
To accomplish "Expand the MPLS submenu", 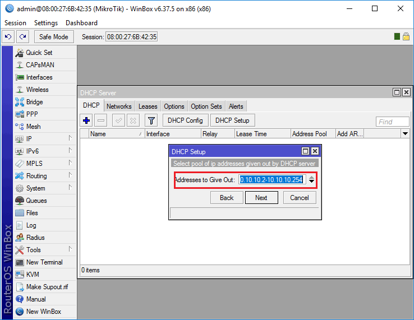I will click(70, 163).
